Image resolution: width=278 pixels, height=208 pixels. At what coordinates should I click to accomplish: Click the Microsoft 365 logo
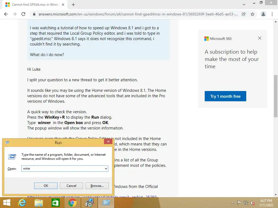click(x=218, y=38)
